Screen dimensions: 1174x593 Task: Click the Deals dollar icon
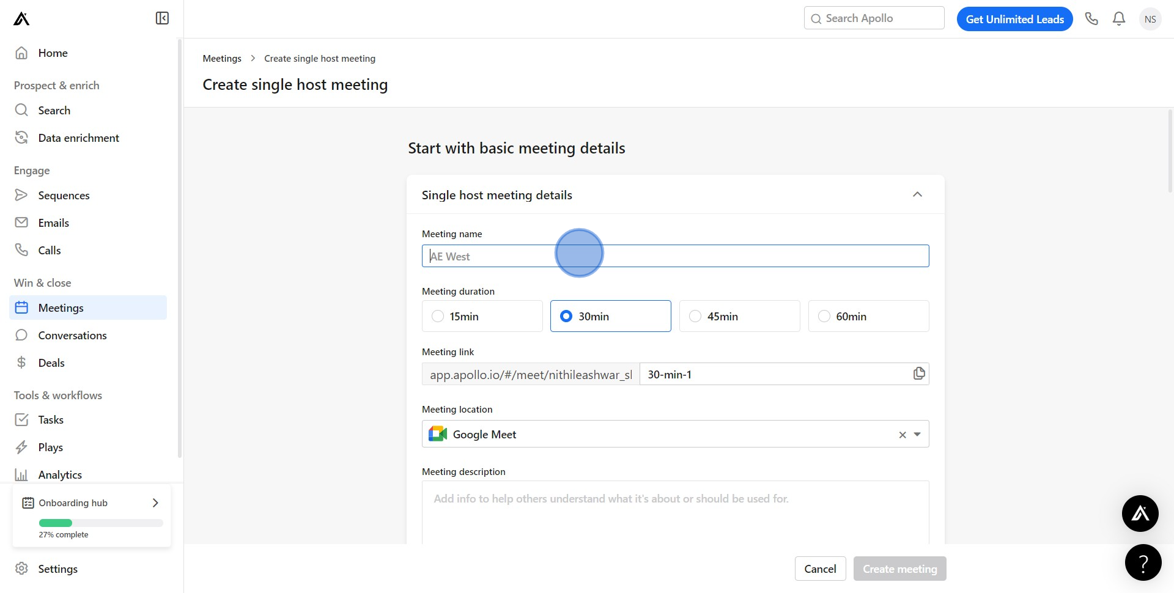click(x=21, y=363)
